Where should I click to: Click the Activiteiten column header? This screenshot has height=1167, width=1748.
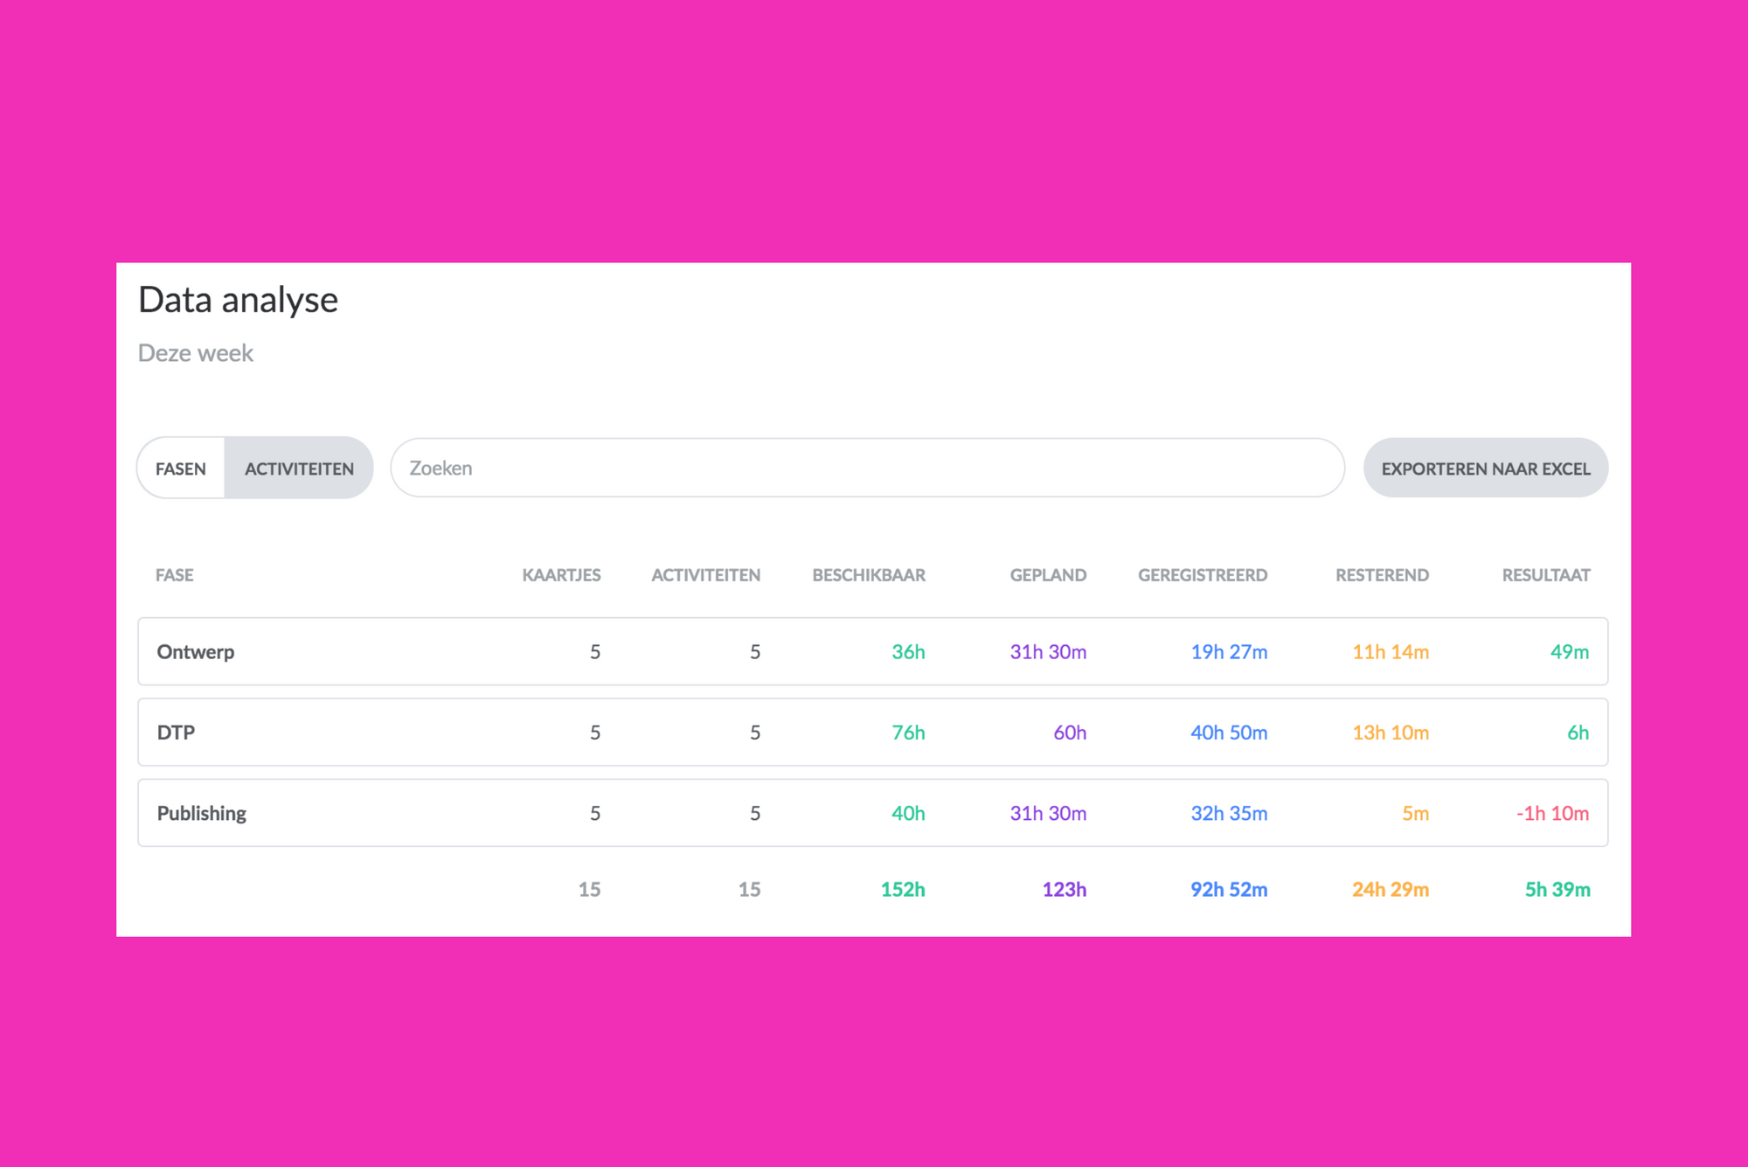[705, 575]
